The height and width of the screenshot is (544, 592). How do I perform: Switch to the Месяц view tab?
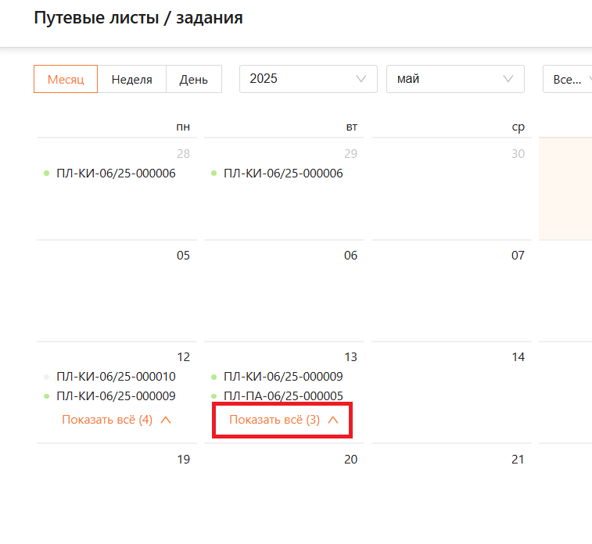pos(66,79)
